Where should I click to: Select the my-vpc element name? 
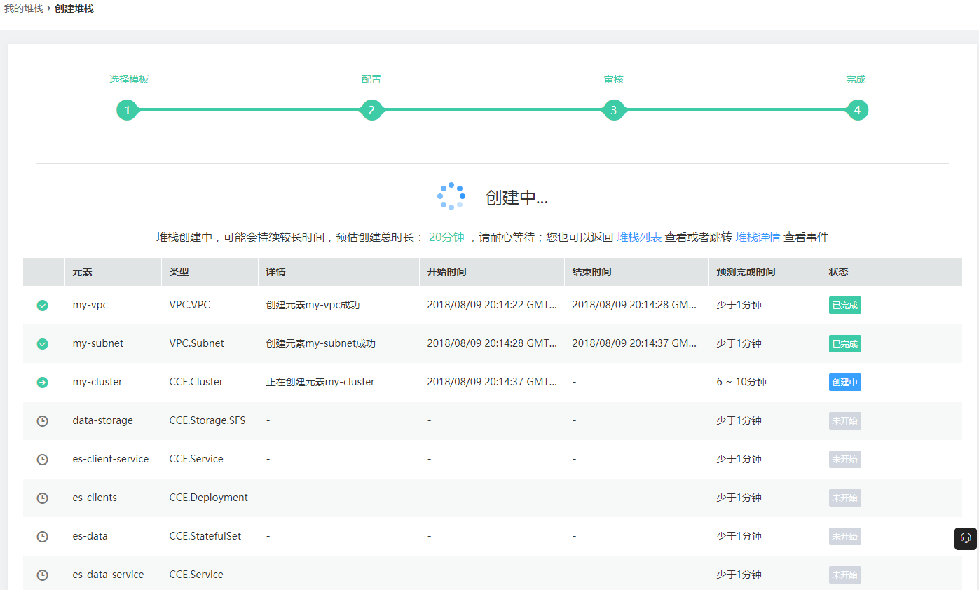(x=90, y=306)
